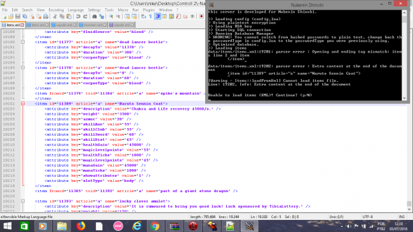Undo the last edit via toolbar arrow

pyautogui.click(x=78, y=16)
